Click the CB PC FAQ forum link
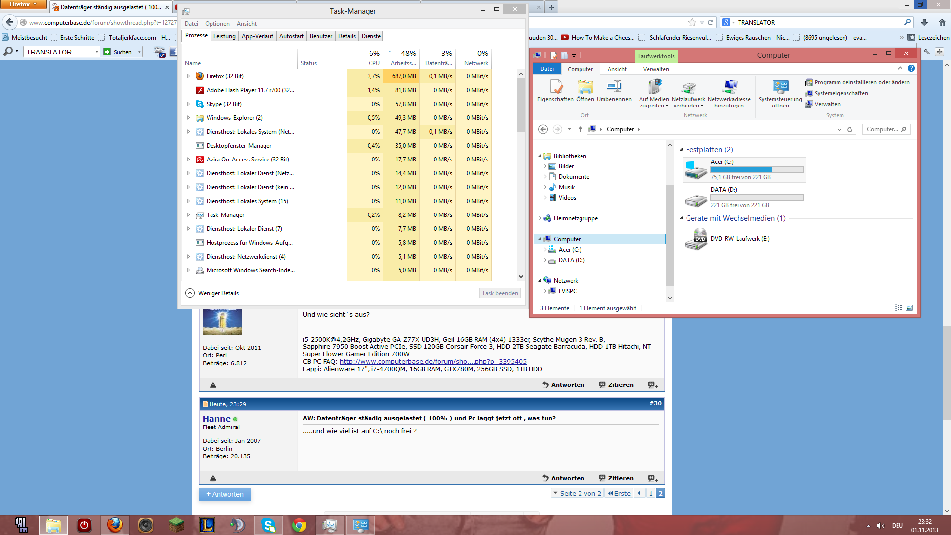Screen dimensions: 951x535 pos(432,362)
